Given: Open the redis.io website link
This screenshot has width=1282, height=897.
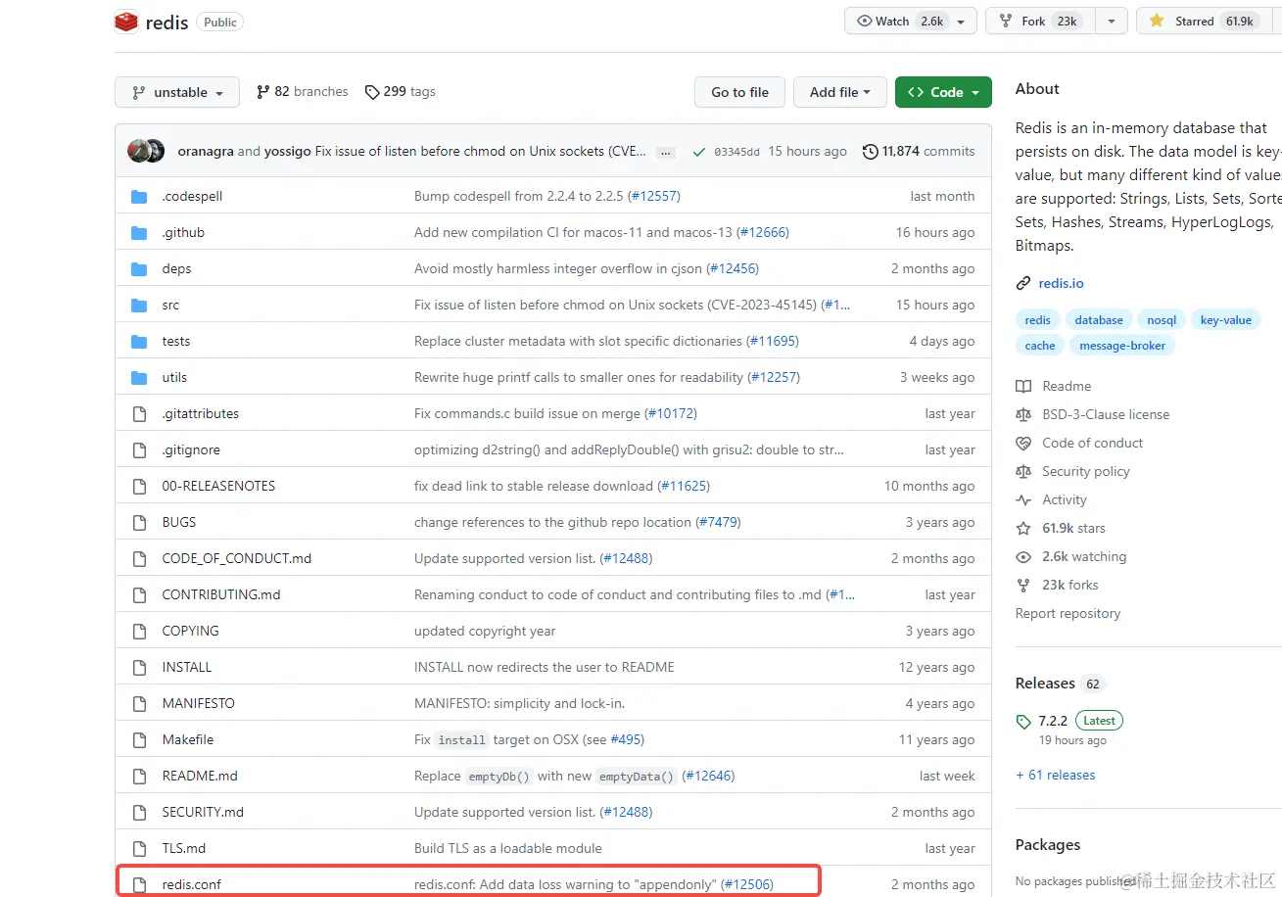Looking at the screenshot, I should (x=1061, y=284).
